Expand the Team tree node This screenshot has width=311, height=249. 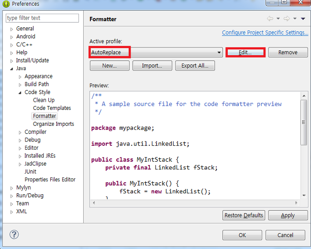click(x=11, y=204)
